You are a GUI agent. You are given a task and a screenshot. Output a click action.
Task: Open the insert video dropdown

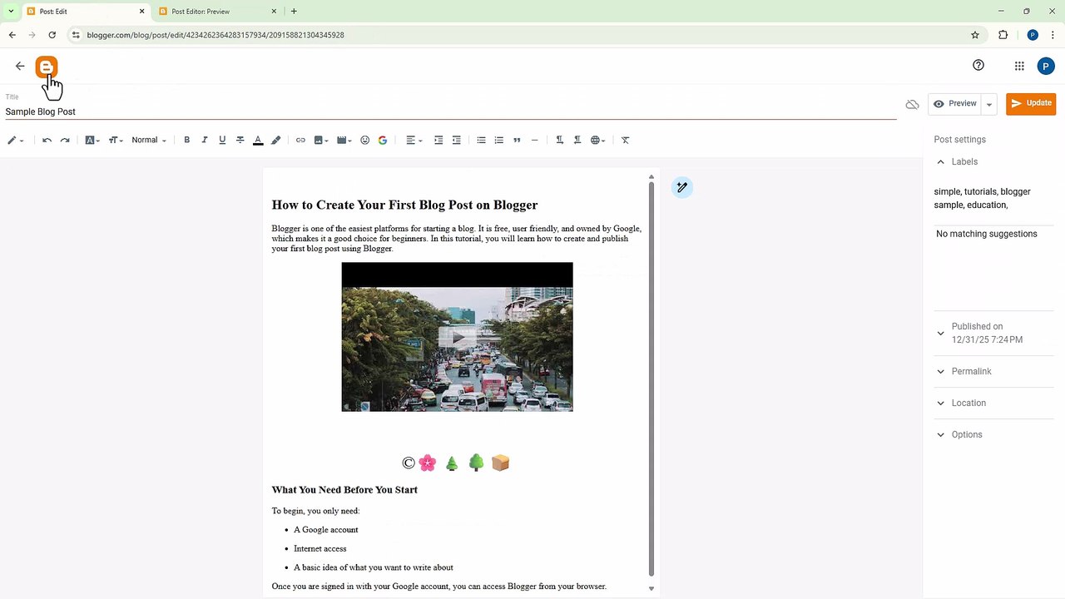344,140
